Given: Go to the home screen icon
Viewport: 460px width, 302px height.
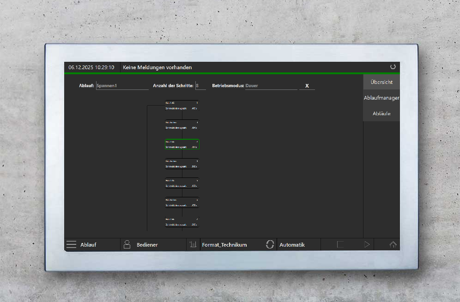Looking at the screenshot, I should pos(393,245).
